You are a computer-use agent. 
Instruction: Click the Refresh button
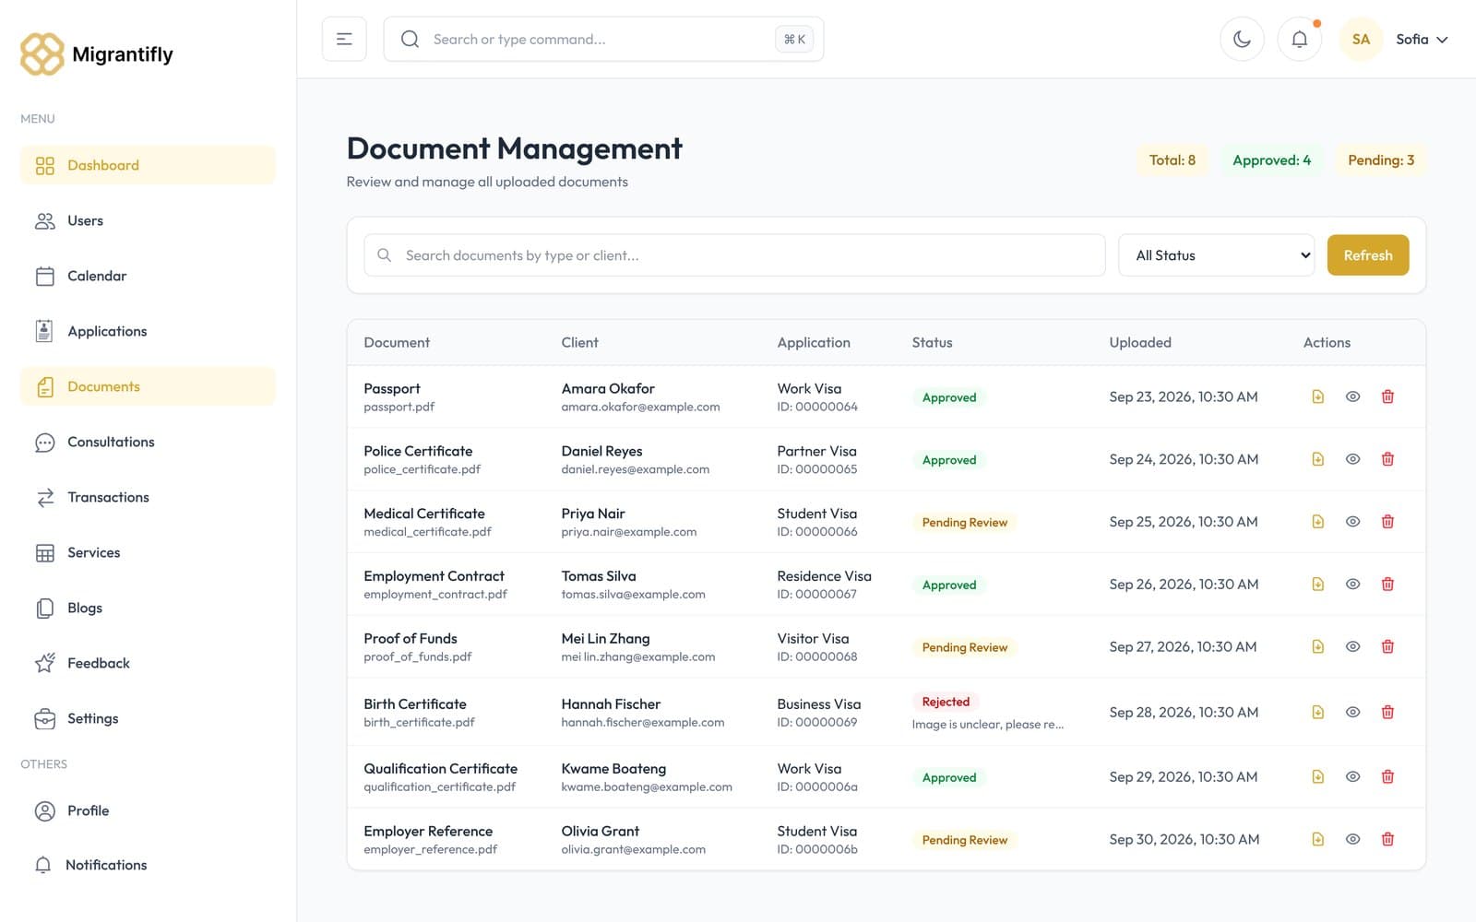(x=1367, y=255)
